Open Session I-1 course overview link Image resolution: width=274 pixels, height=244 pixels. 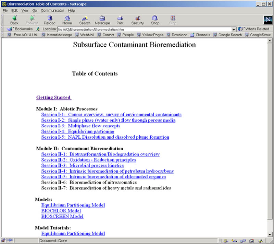111,115
